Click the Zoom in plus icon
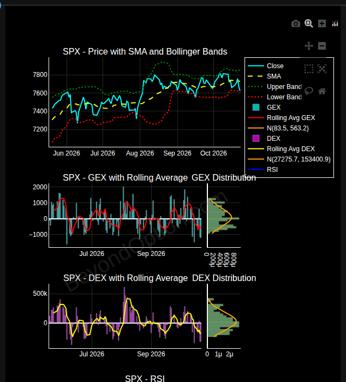The image size is (346, 382). coord(322,23)
